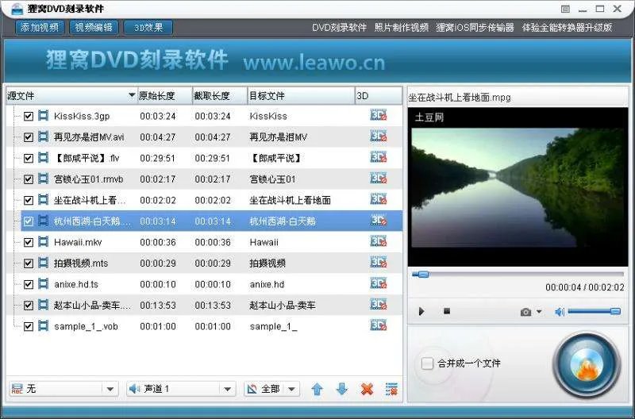Clear the whole file list icon
The width and height of the screenshot is (635, 419).
tap(391, 390)
